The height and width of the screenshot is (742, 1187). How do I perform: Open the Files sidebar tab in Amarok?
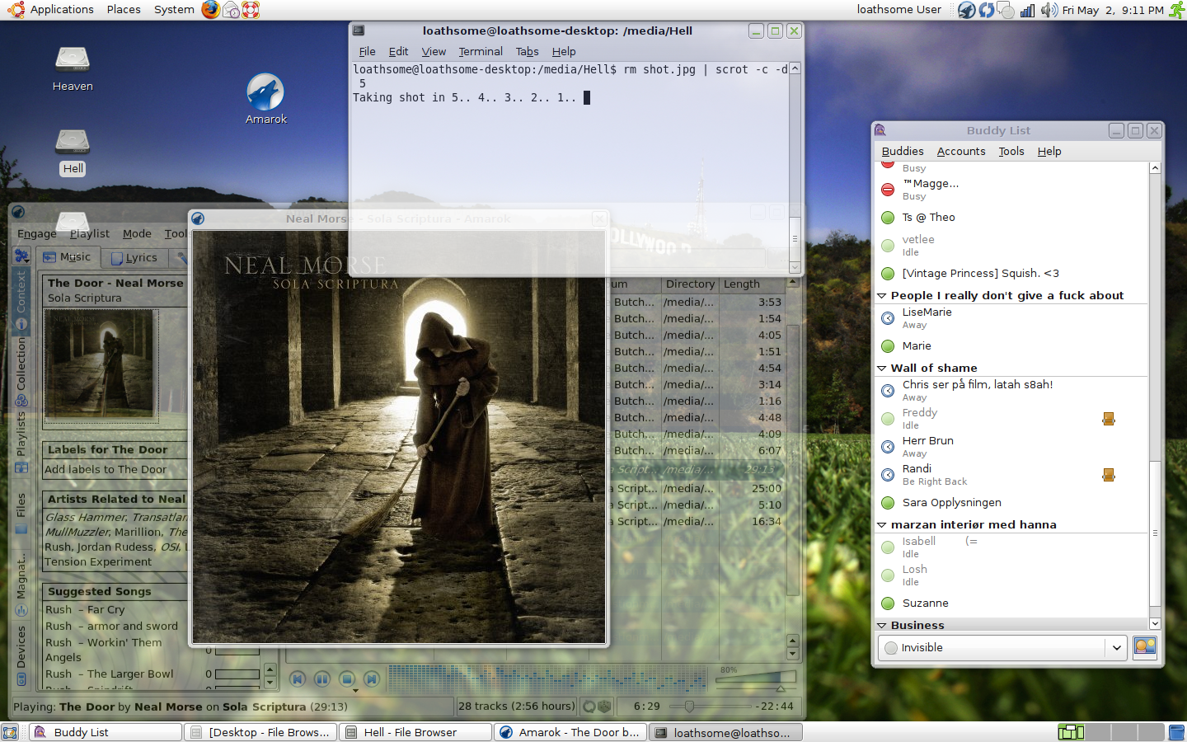[21, 513]
